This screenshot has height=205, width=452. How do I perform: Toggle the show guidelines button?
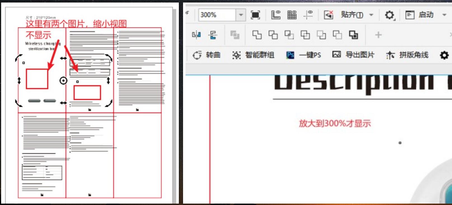point(308,15)
